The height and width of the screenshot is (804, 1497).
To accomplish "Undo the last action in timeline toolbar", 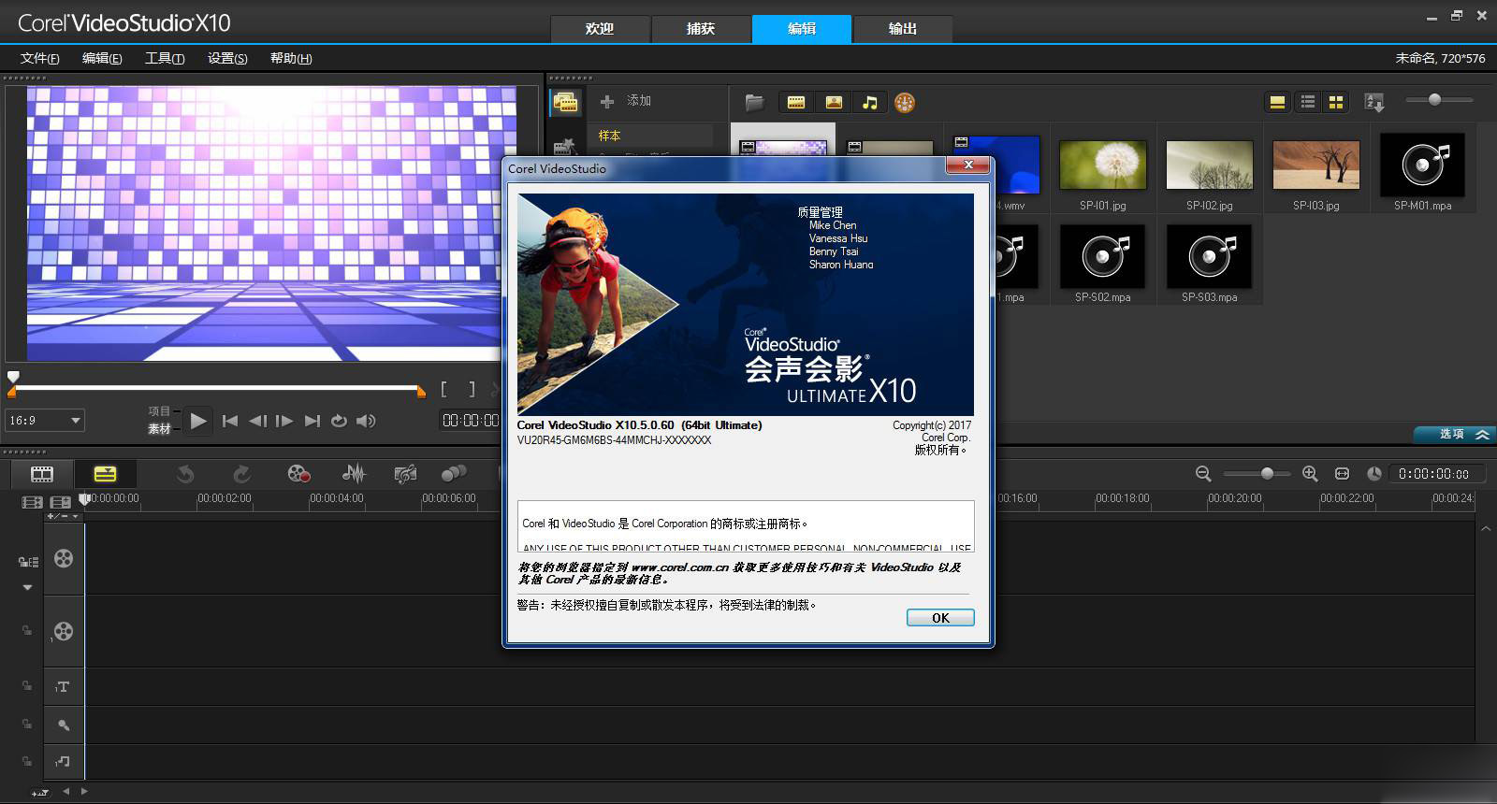I will click(x=185, y=474).
